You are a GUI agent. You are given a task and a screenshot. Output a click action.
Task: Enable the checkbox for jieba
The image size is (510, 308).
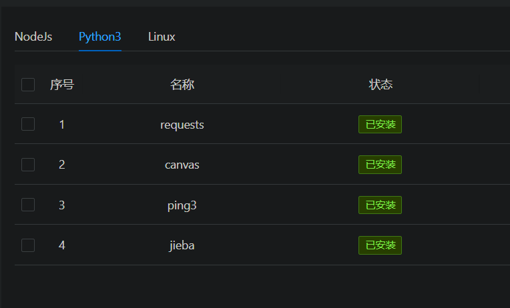tap(28, 245)
